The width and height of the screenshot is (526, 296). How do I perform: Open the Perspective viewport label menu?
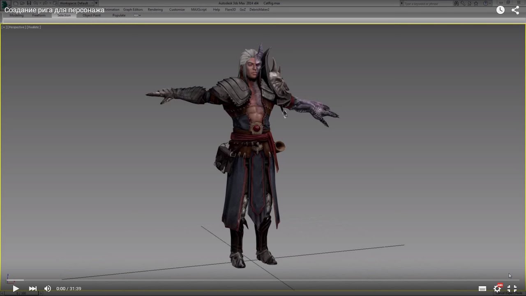(x=16, y=27)
